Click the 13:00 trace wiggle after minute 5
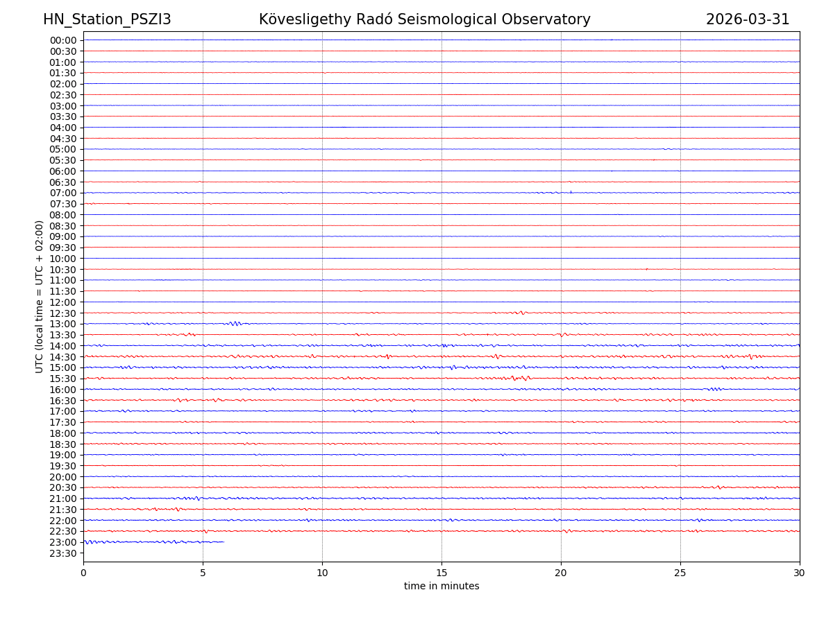The image size is (833, 624). 235,324
